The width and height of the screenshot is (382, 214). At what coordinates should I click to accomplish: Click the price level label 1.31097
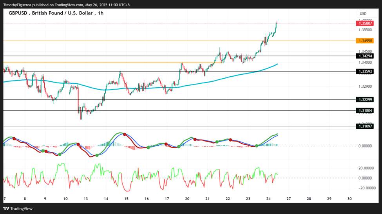[x=365, y=126]
